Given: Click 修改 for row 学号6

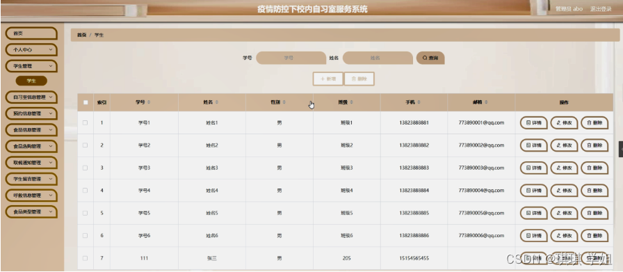Looking at the screenshot, I should tap(564, 236).
